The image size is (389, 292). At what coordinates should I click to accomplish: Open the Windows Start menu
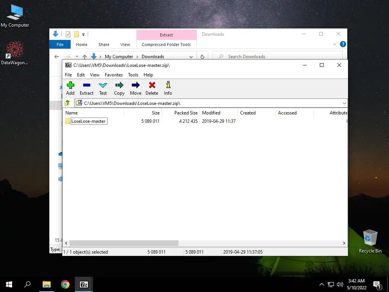tap(9, 284)
